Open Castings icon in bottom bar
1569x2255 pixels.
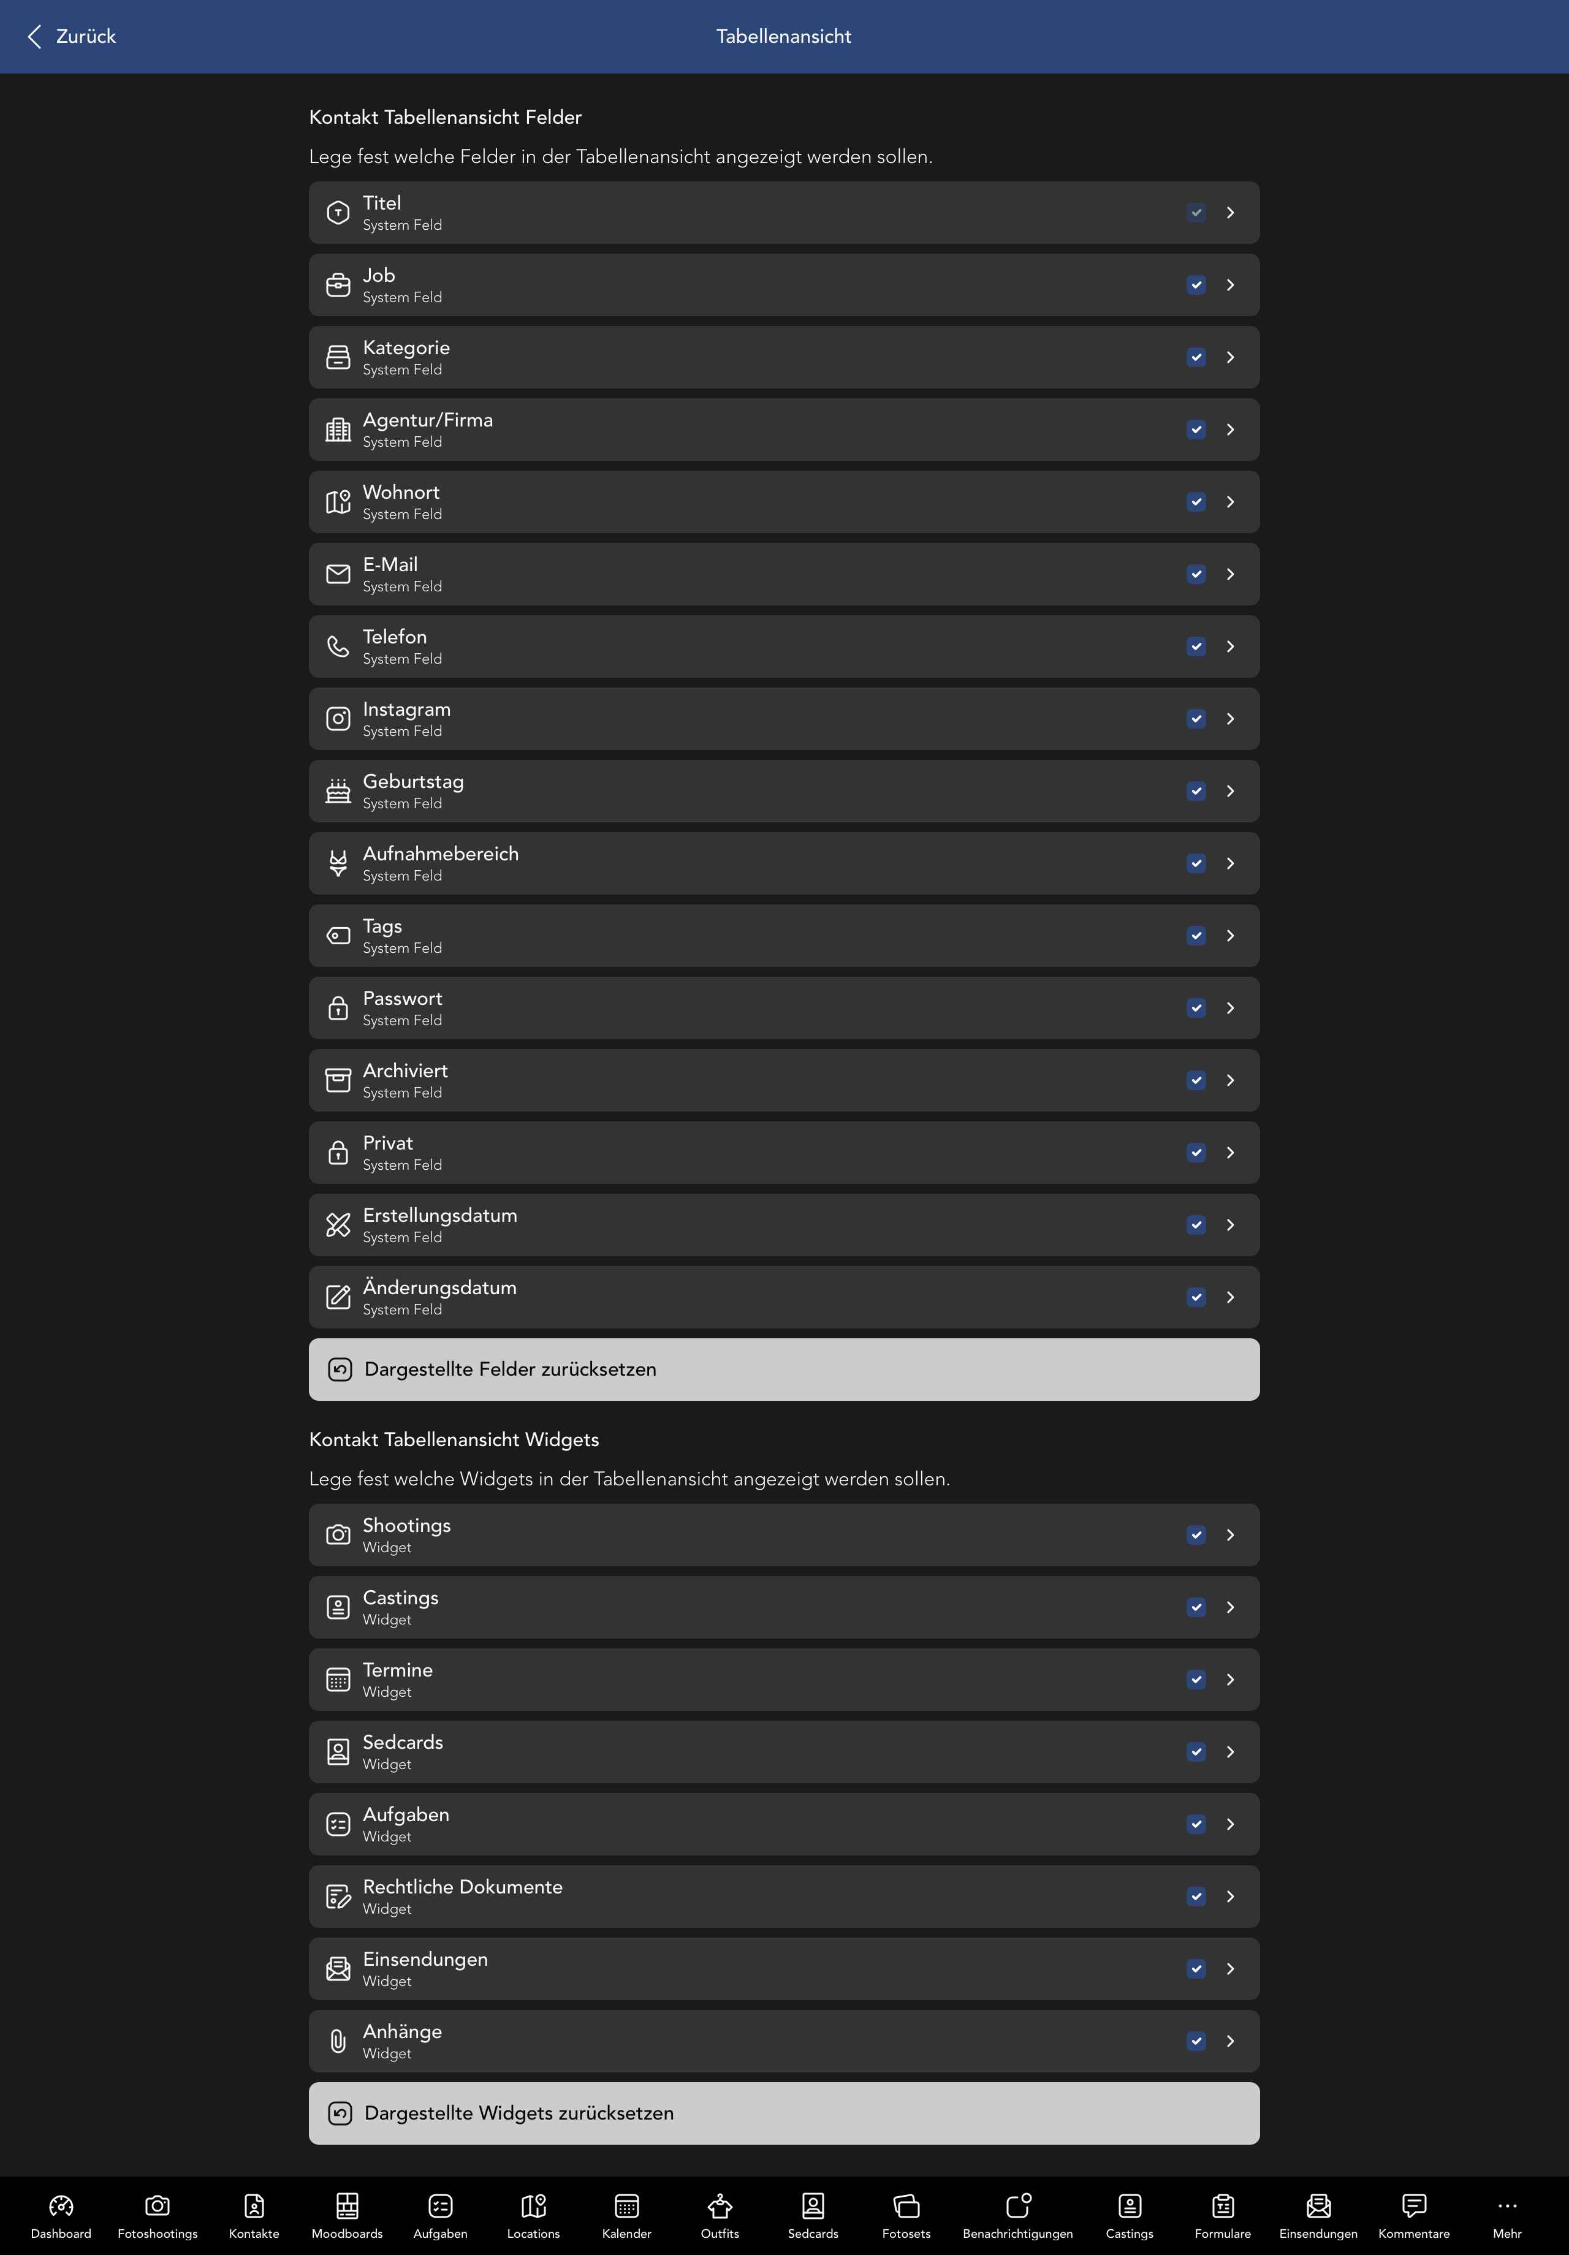(x=1130, y=2206)
